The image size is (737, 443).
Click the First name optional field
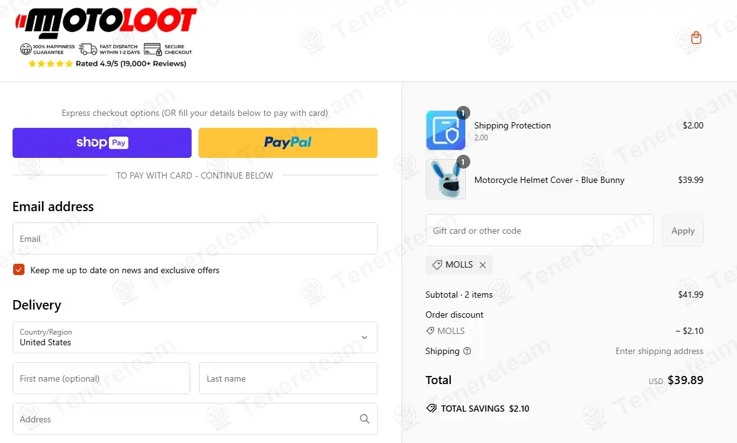click(x=101, y=378)
